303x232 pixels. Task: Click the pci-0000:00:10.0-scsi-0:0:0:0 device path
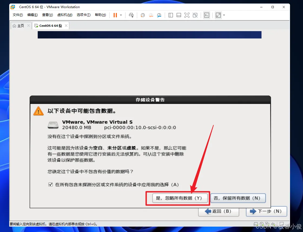pos(140,128)
